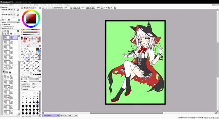Screen dimensions: 219x119
Task: Show the HSV slider panel icon
Action: pyautogui.click(x=27, y=8)
